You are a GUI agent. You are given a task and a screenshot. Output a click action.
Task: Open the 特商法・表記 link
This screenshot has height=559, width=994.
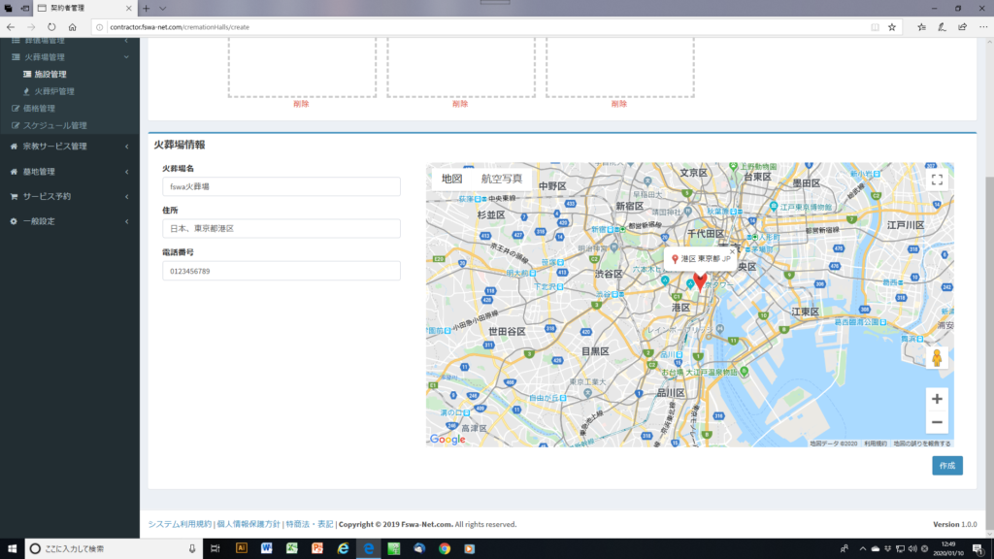(x=310, y=524)
